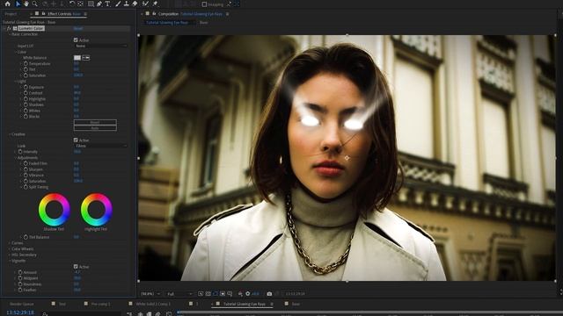The width and height of the screenshot is (563, 316).
Task: Switch to the Pre-comp 1 timeline tab
Action: pyautogui.click(x=100, y=304)
